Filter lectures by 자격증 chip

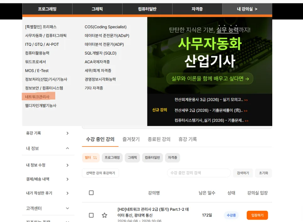point(173,158)
